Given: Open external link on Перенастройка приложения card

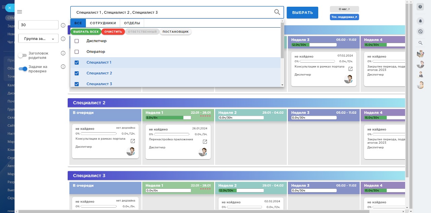Looking at the screenshot, I should click(x=205, y=142).
